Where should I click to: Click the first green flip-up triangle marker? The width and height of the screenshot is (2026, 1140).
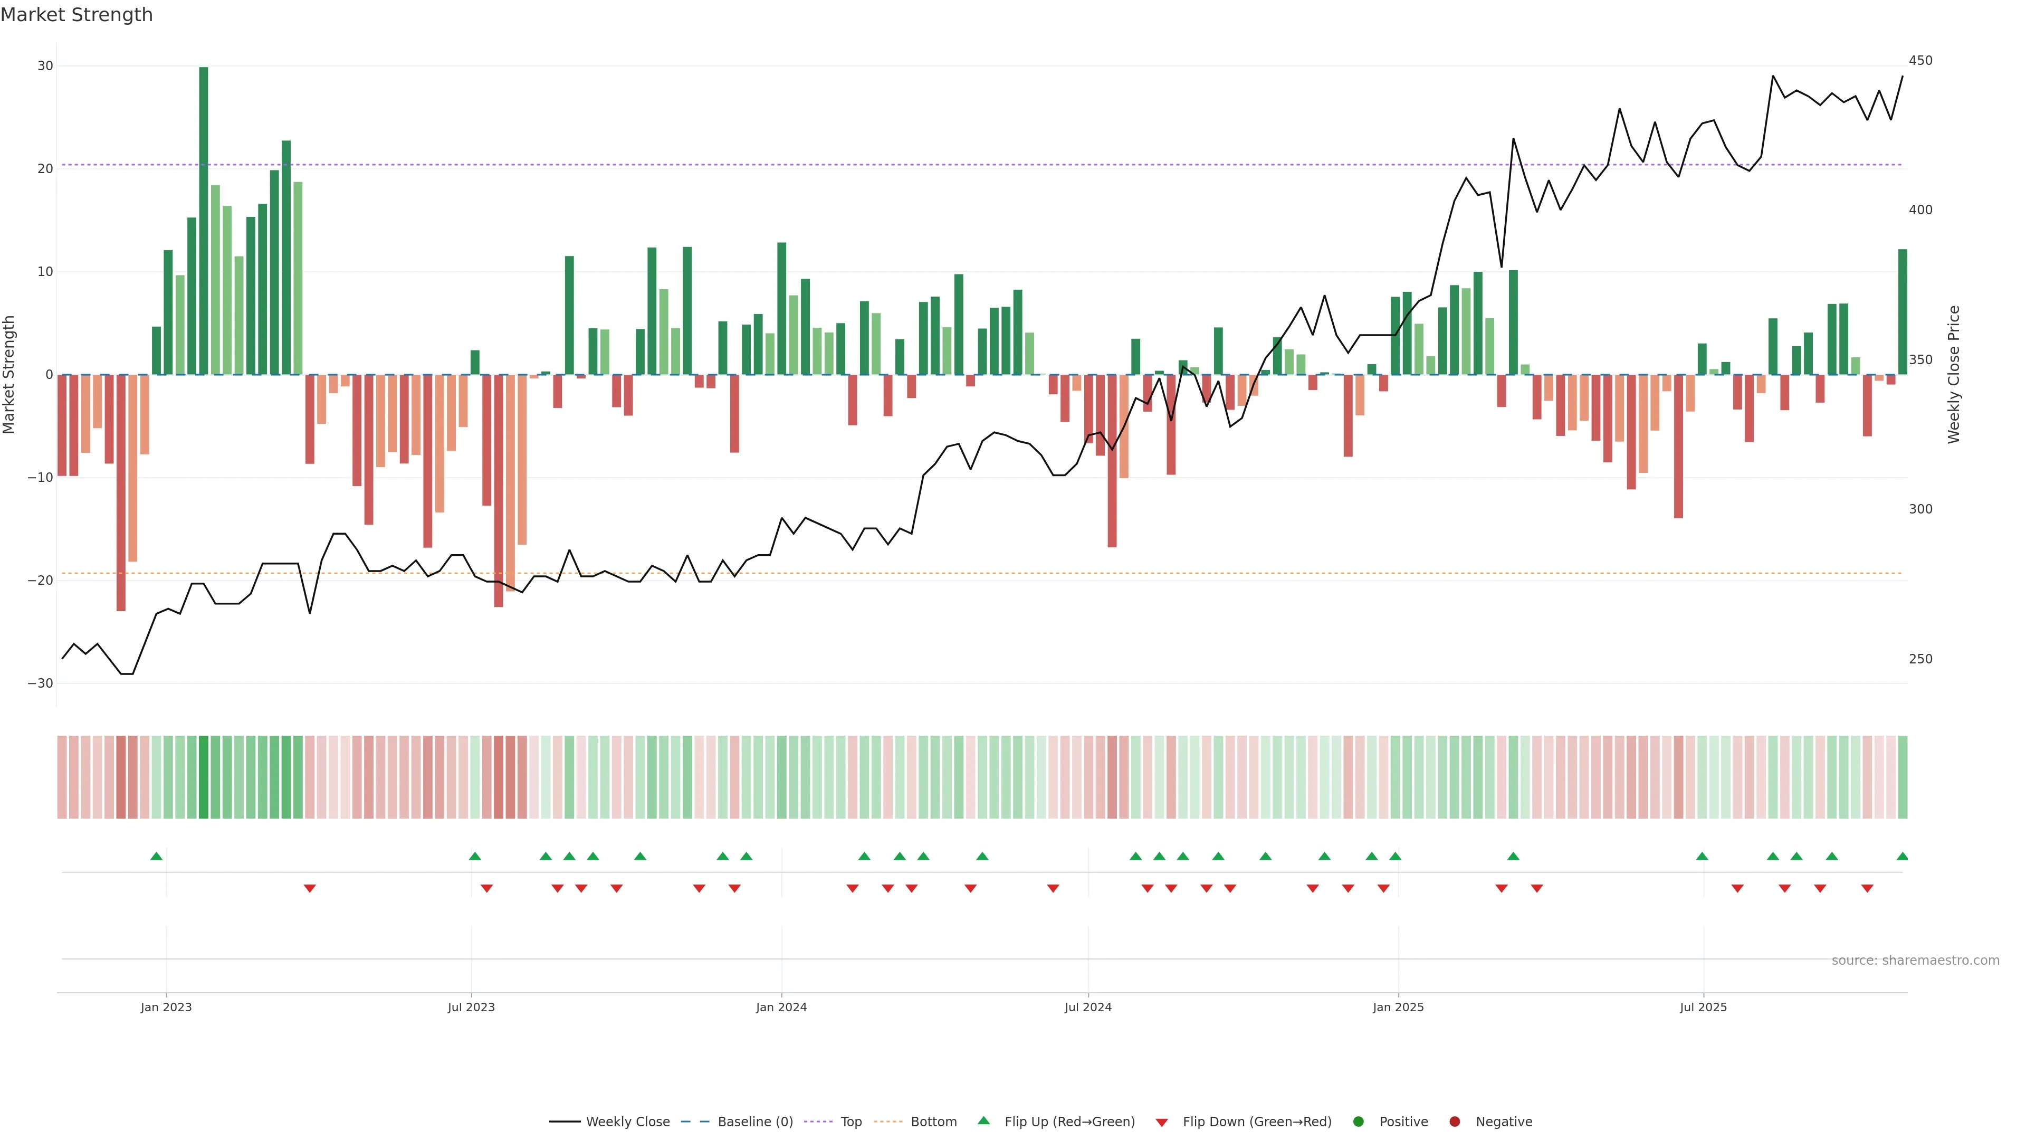[x=157, y=856]
